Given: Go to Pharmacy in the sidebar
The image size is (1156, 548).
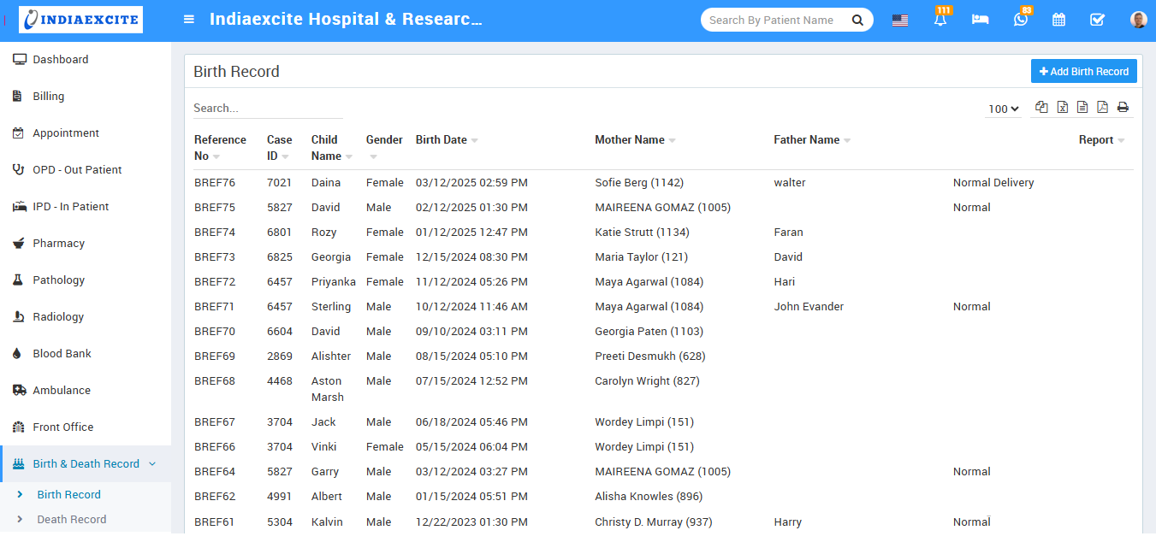Looking at the screenshot, I should [58, 243].
